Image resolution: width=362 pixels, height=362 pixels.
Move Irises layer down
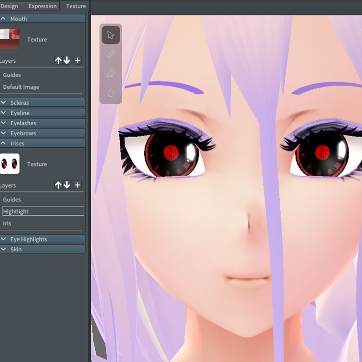pyautogui.click(x=67, y=185)
